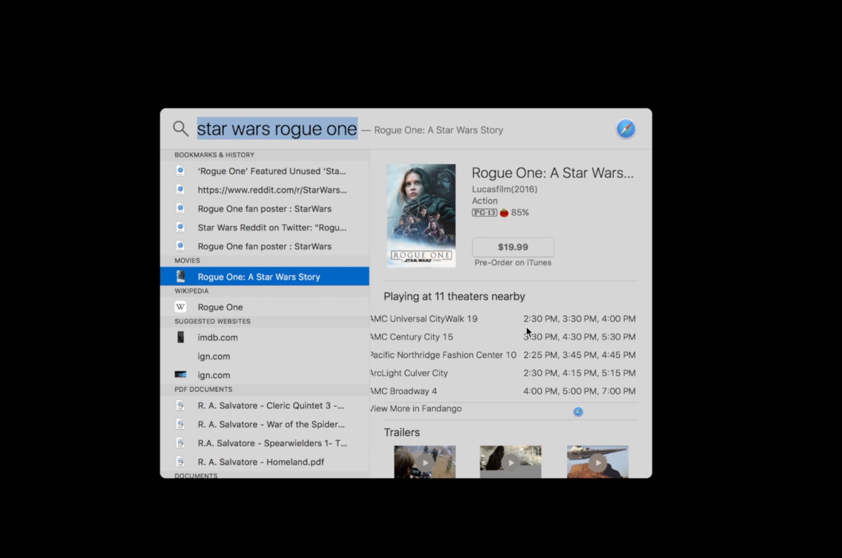
Task: Click the Wikipedia W icon
Action: coord(180,307)
